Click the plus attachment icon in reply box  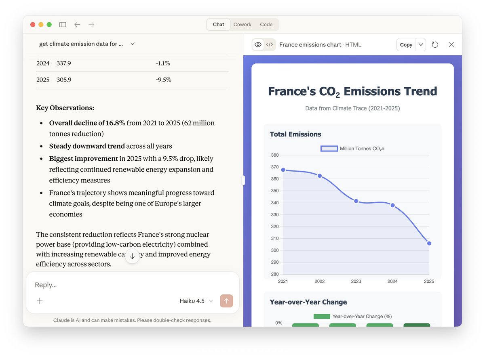39,301
